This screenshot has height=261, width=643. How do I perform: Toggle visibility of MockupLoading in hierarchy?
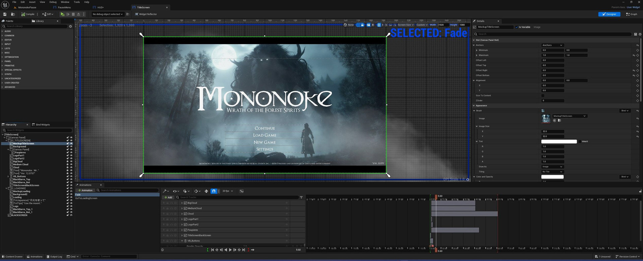point(71,191)
